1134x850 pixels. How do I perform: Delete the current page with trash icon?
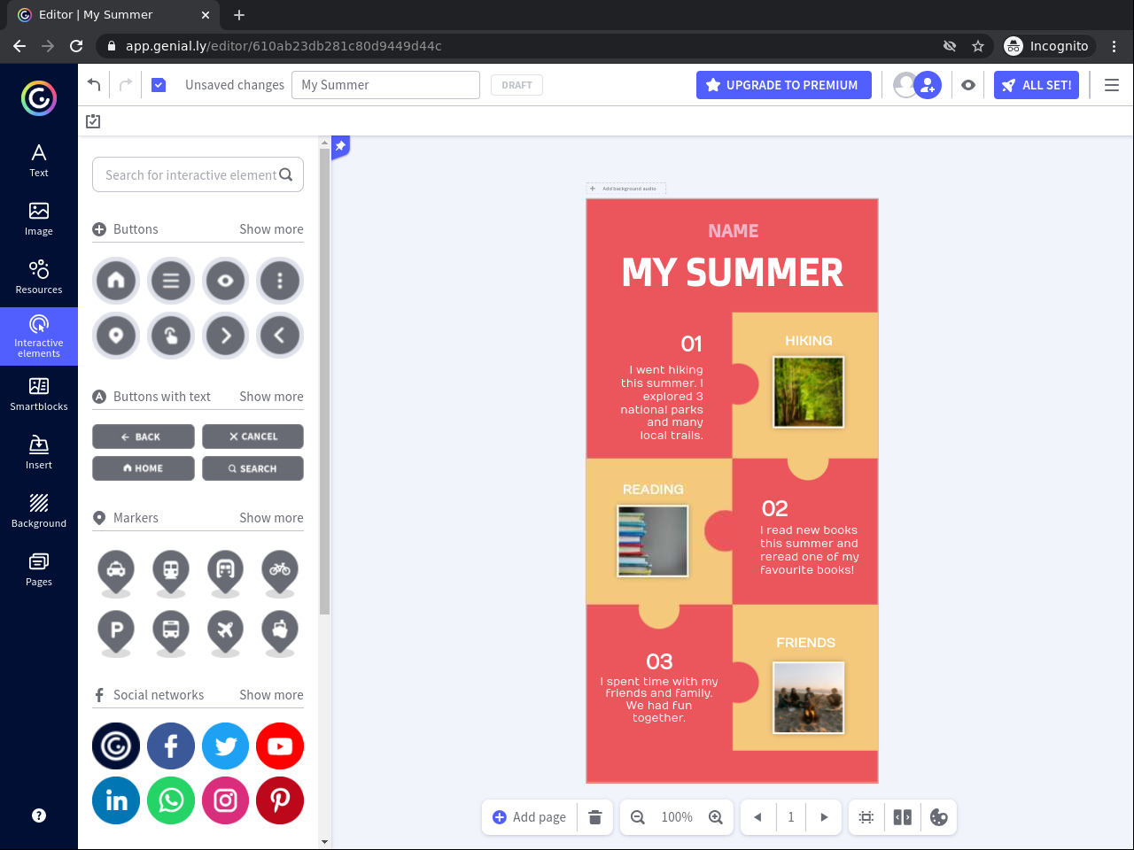click(x=595, y=817)
